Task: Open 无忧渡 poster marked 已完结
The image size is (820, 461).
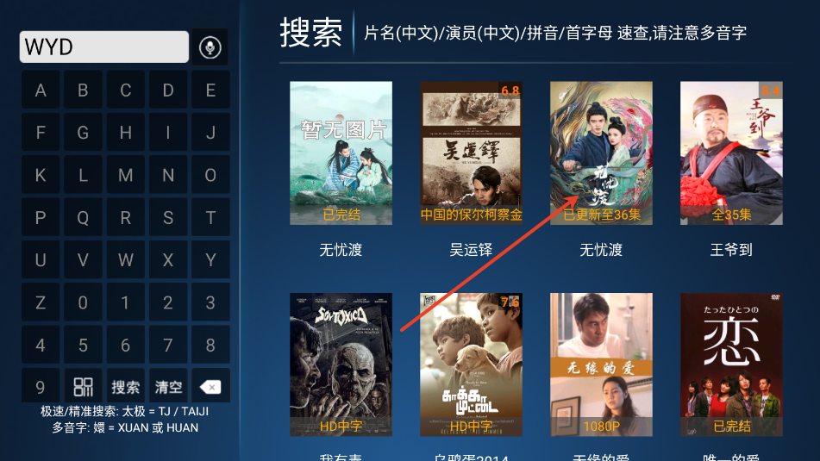Action: point(341,153)
